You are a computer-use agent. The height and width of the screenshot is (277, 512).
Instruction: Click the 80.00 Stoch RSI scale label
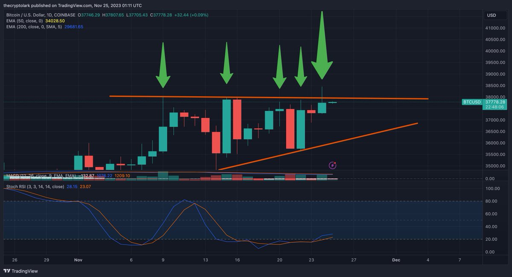point(492,201)
